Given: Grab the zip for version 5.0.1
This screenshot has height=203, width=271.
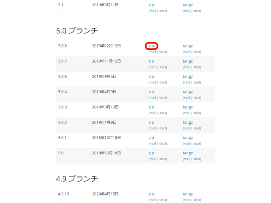Looking at the screenshot, I should tap(151, 138).
